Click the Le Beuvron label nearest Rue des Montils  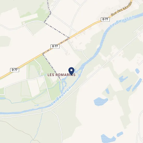click(122, 21)
